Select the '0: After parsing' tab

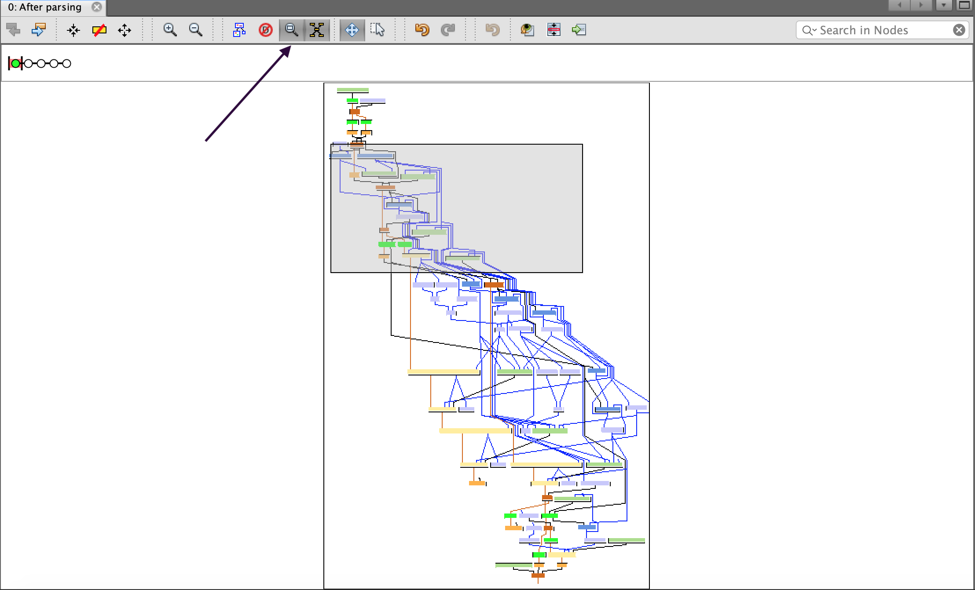45,7
